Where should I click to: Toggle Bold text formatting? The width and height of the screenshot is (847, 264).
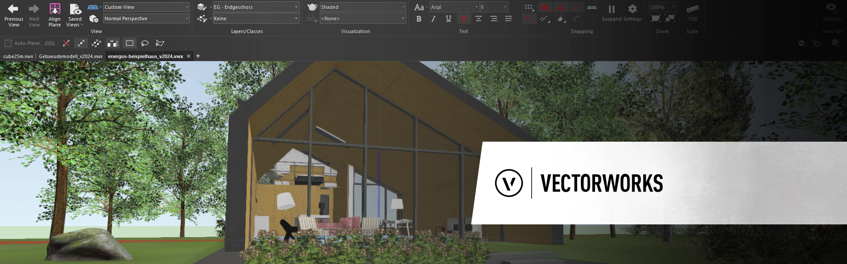pos(419,19)
